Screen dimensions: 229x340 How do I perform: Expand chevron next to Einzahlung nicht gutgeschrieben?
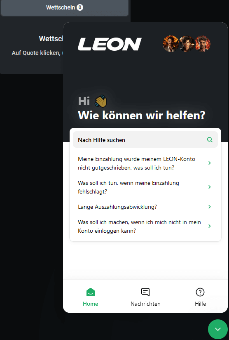click(210, 163)
